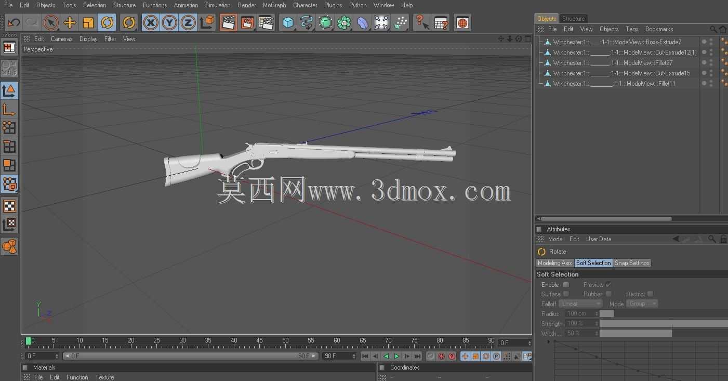Switch to Points mode in left sidebar

coord(9,128)
